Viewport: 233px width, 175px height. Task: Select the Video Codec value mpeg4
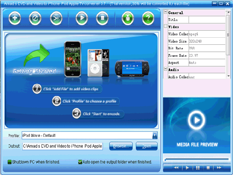point(207,34)
